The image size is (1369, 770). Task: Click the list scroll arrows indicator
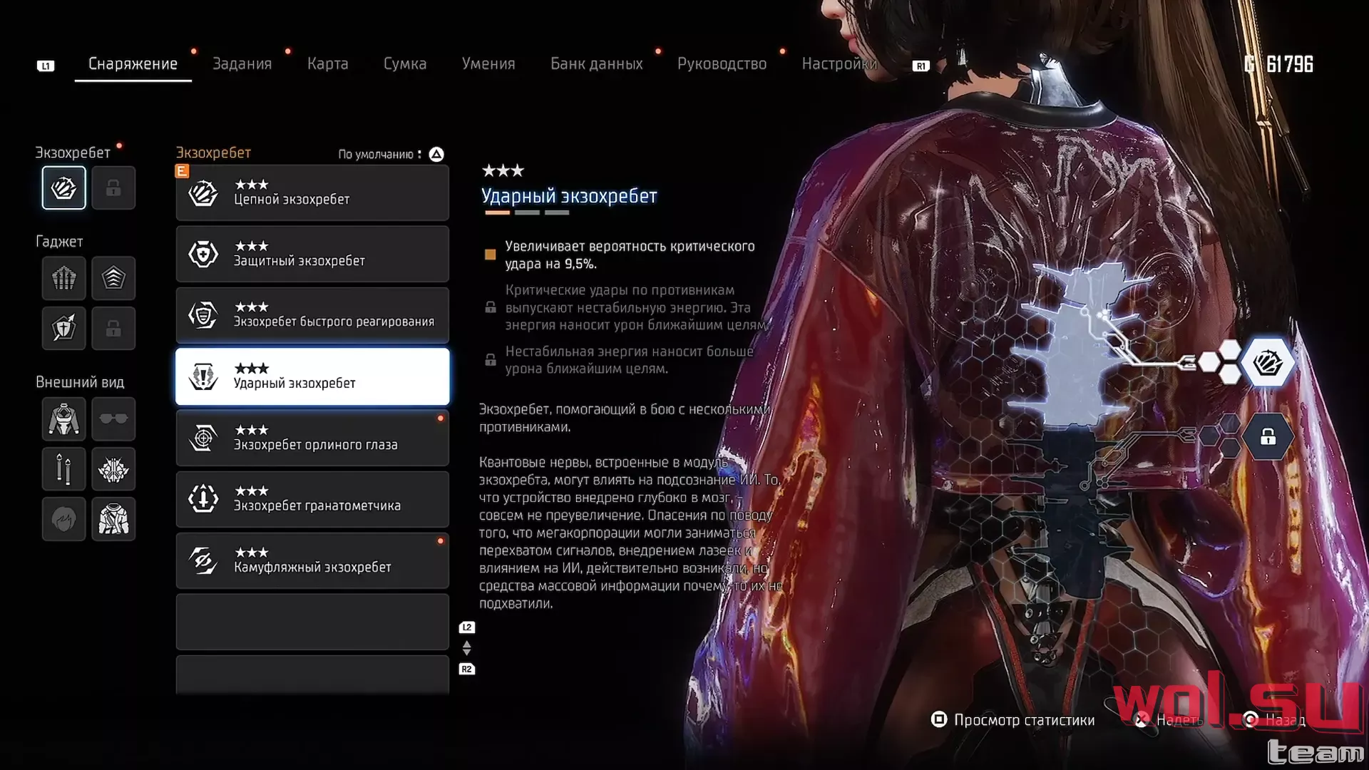click(x=466, y=648)
